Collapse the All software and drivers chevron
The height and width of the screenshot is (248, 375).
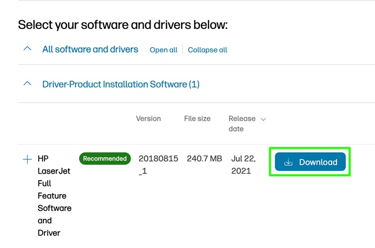[27, 49]
